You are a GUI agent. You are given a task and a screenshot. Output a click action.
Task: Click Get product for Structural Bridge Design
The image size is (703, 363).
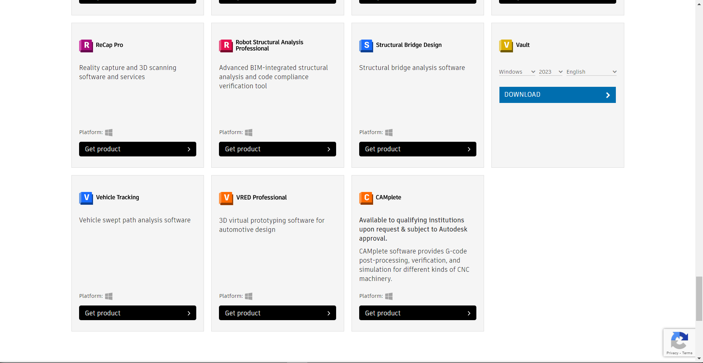click(x=417, y=149)
